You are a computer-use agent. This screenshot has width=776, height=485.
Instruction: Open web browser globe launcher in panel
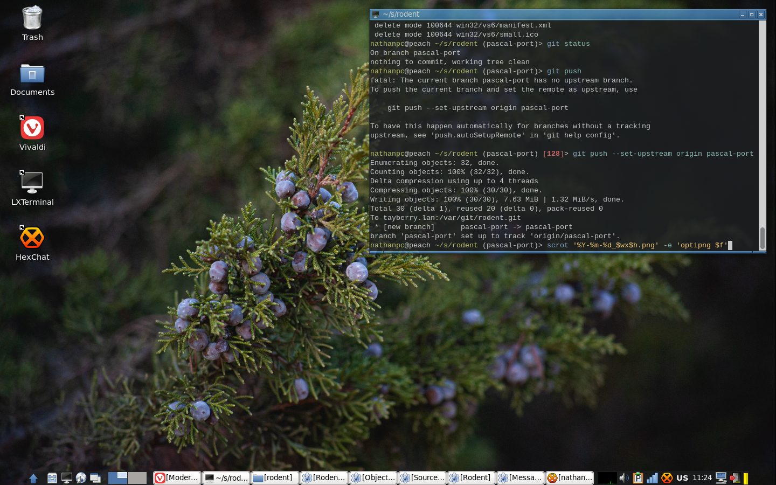(x=81, y=478)
